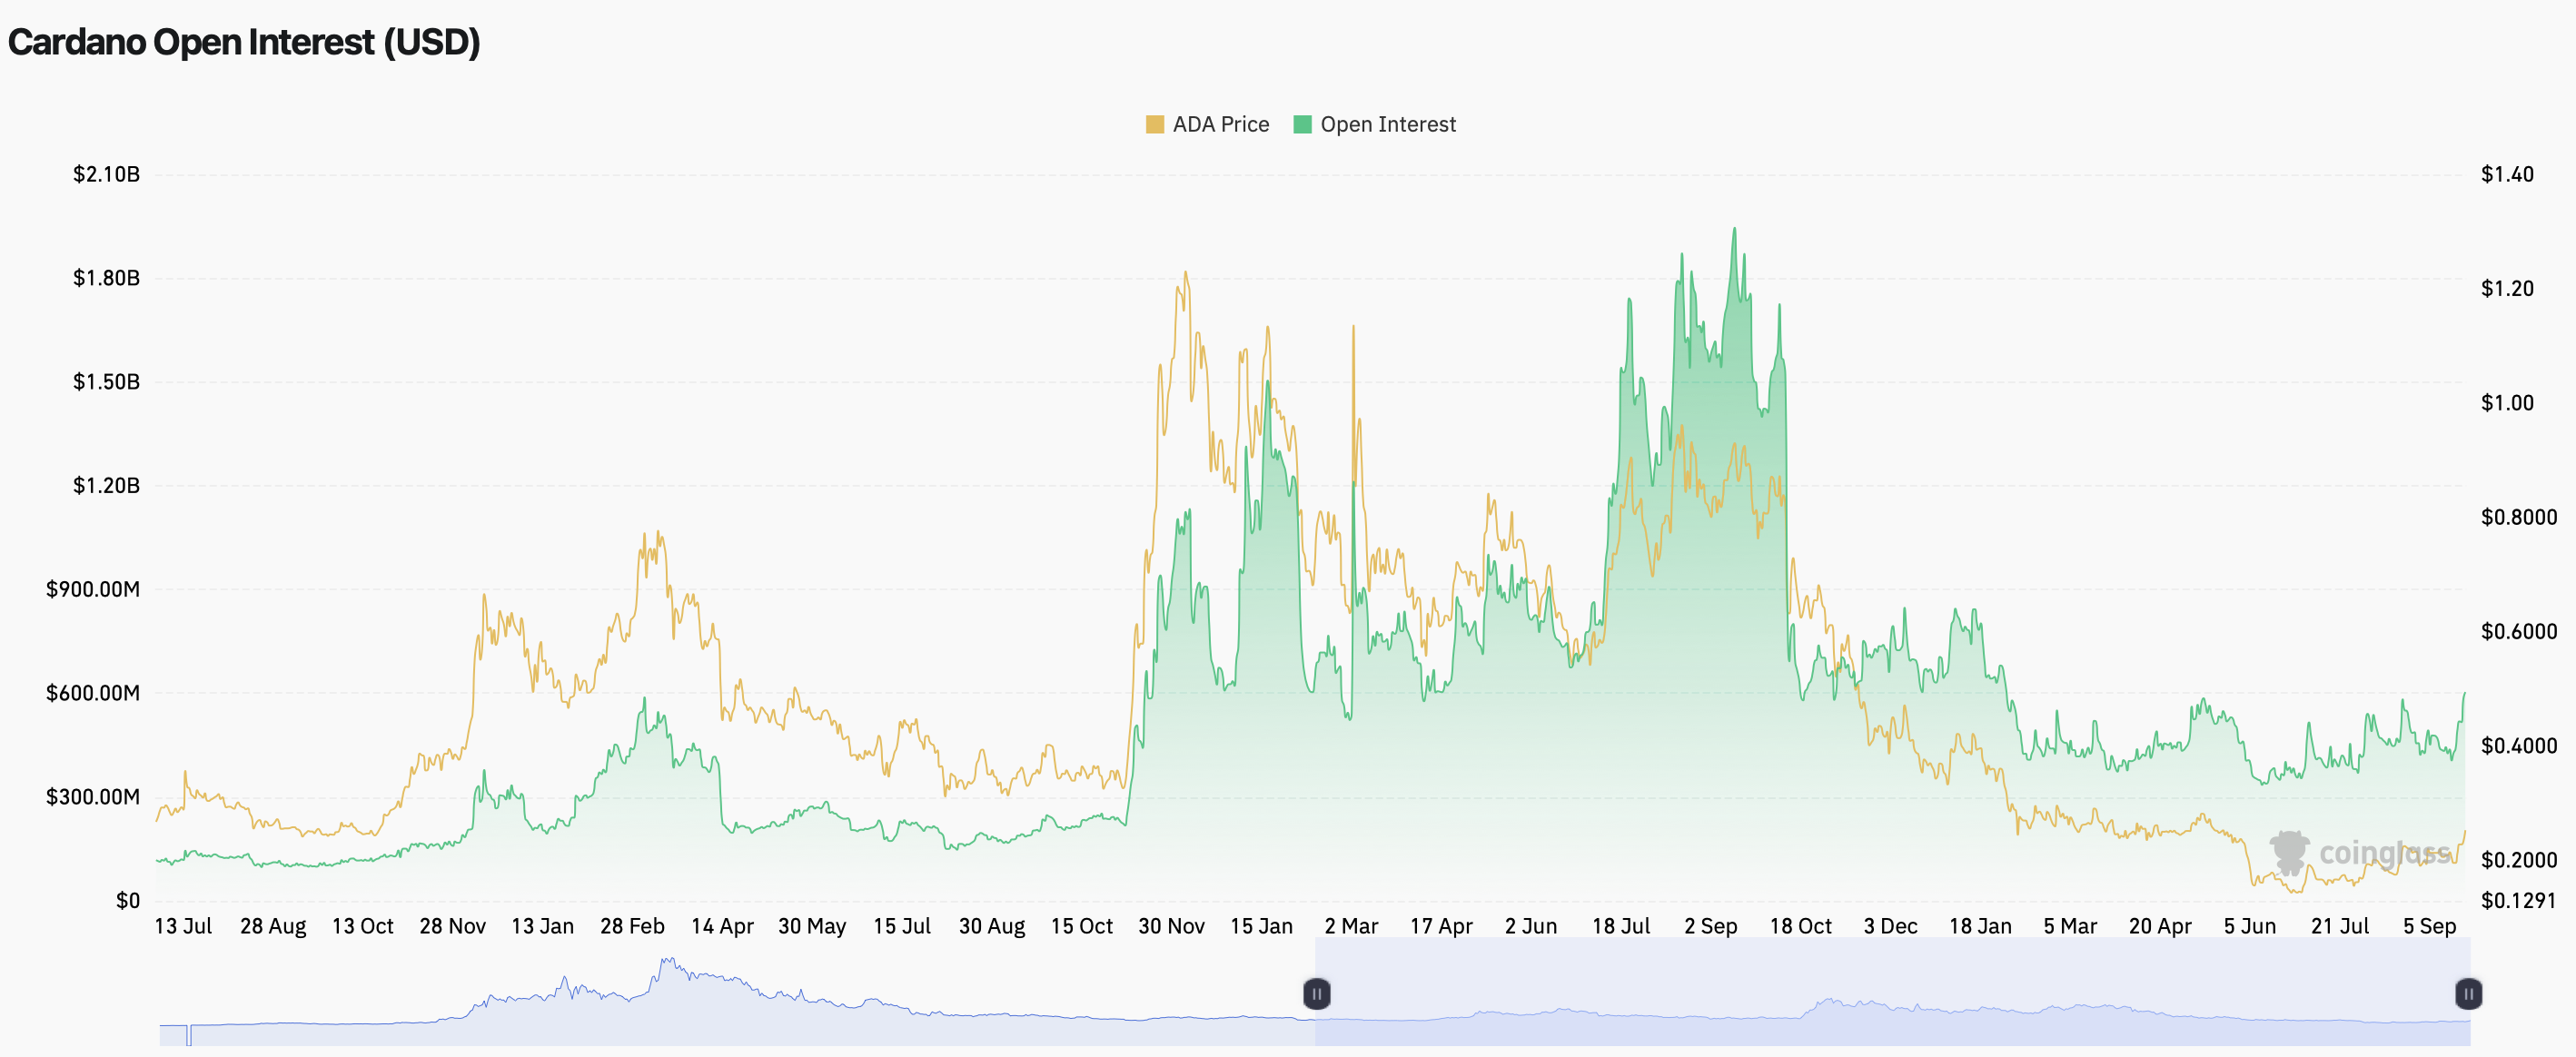2576x1057 pixels.
Task: Click the 28 Feb date label
Action: tap(632, 927)
